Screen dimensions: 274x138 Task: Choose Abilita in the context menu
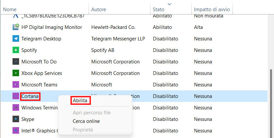coord(80,101)
